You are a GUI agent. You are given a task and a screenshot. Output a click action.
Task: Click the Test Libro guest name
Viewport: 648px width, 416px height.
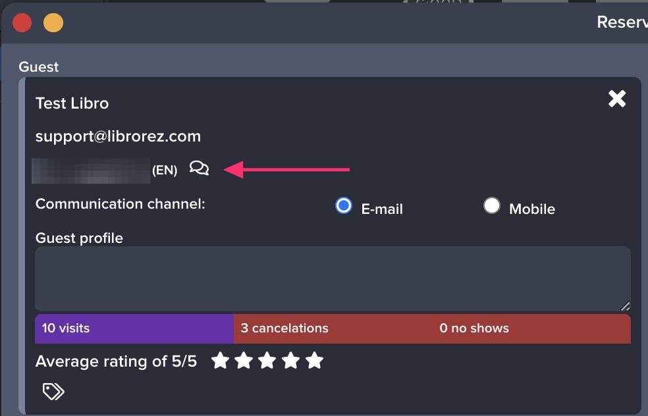pyautogui.click(x=72, y=103)
